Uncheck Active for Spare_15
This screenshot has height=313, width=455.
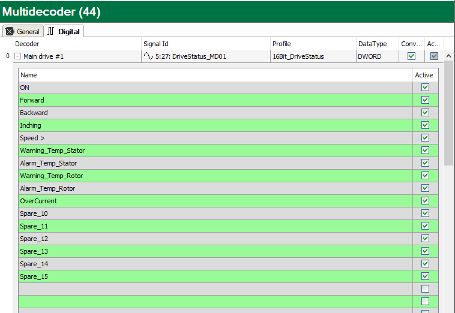[425, 276]
